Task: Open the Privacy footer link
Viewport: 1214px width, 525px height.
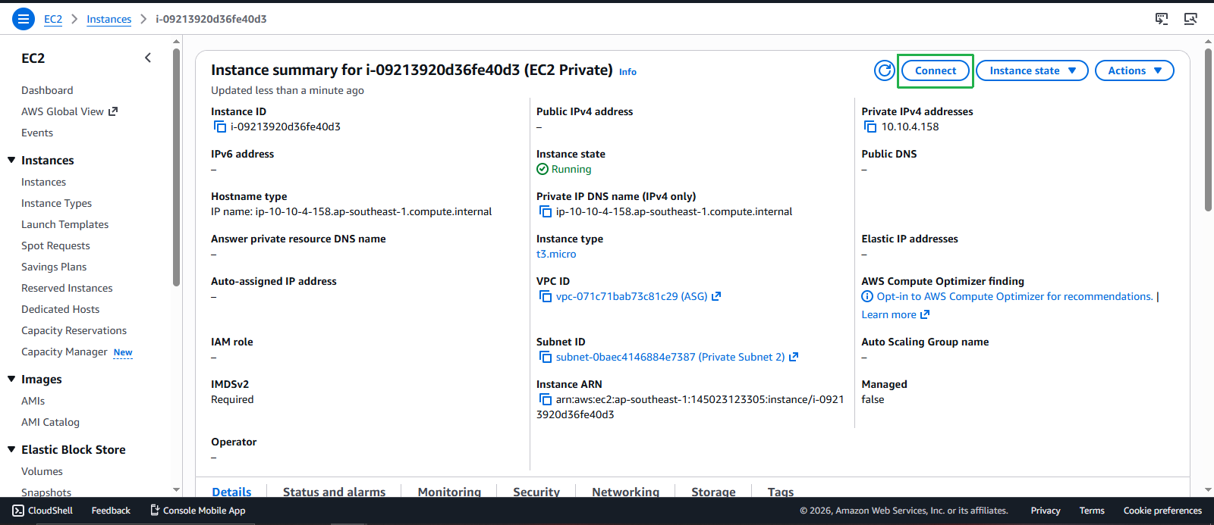Action: 1045,511
